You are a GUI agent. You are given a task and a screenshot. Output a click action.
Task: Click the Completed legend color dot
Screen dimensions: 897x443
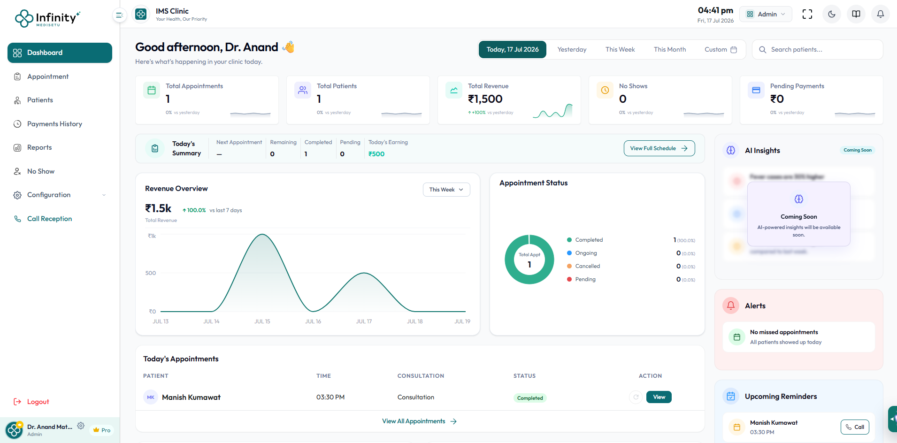coord(569,240)
